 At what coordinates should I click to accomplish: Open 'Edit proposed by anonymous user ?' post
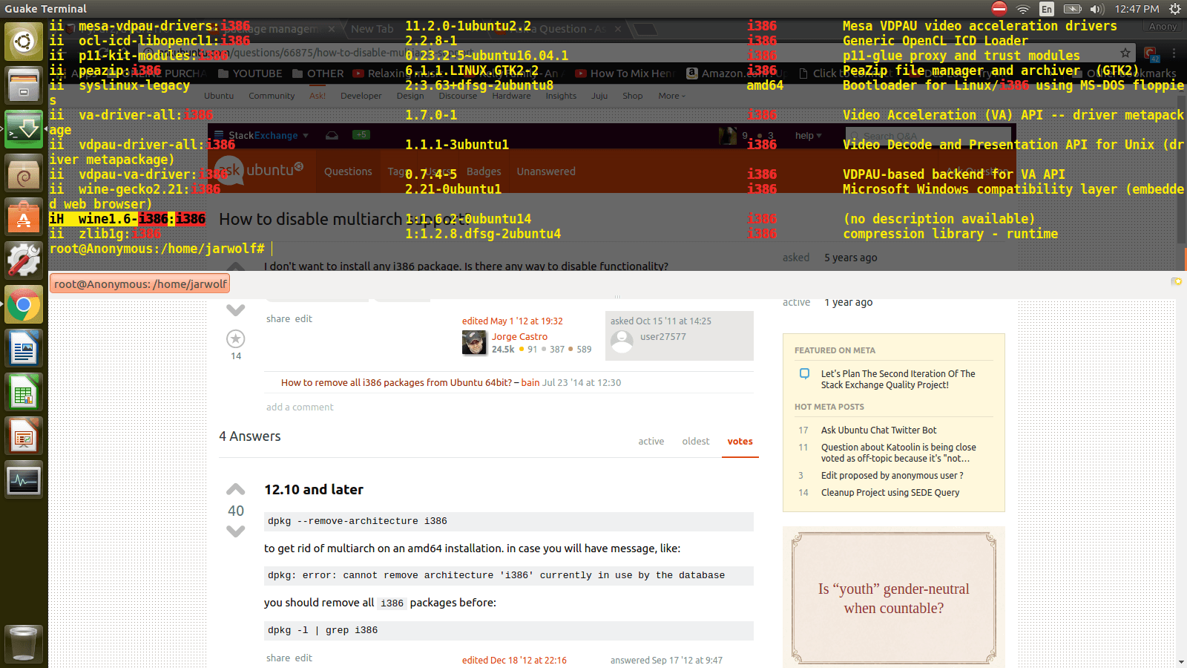(892, 476)
